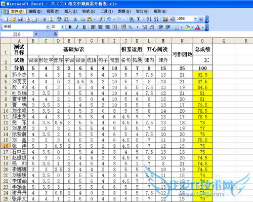
Task: Decrease indent of cell contents
Action: 161,27
